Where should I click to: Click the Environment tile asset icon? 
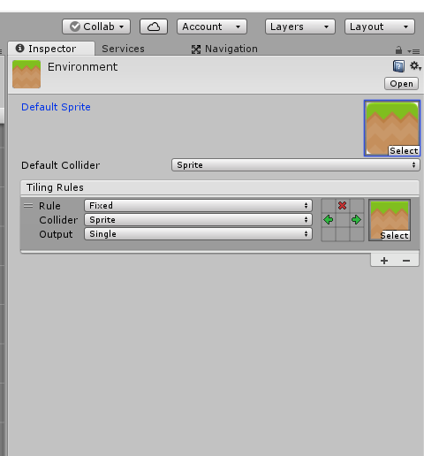[26, 74]
